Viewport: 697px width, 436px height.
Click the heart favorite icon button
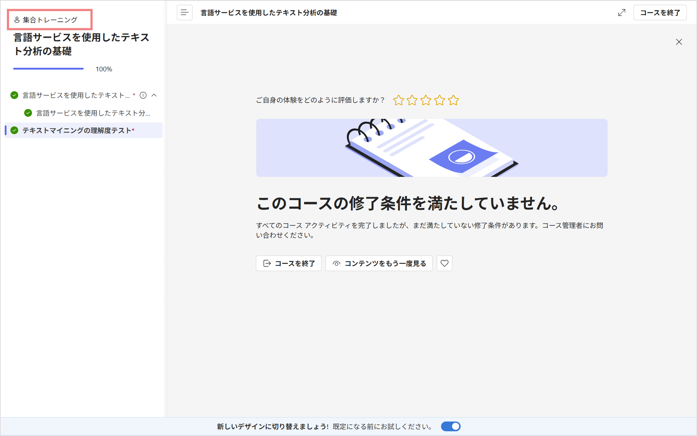444,263
